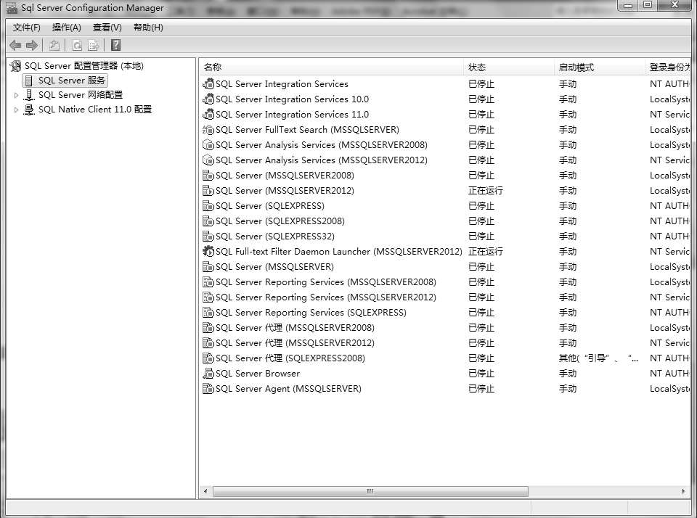Select the SQL Server (MSSQLSERVER2012) running service row
Screen dimensions: 697x518
[x=285, y=191]
